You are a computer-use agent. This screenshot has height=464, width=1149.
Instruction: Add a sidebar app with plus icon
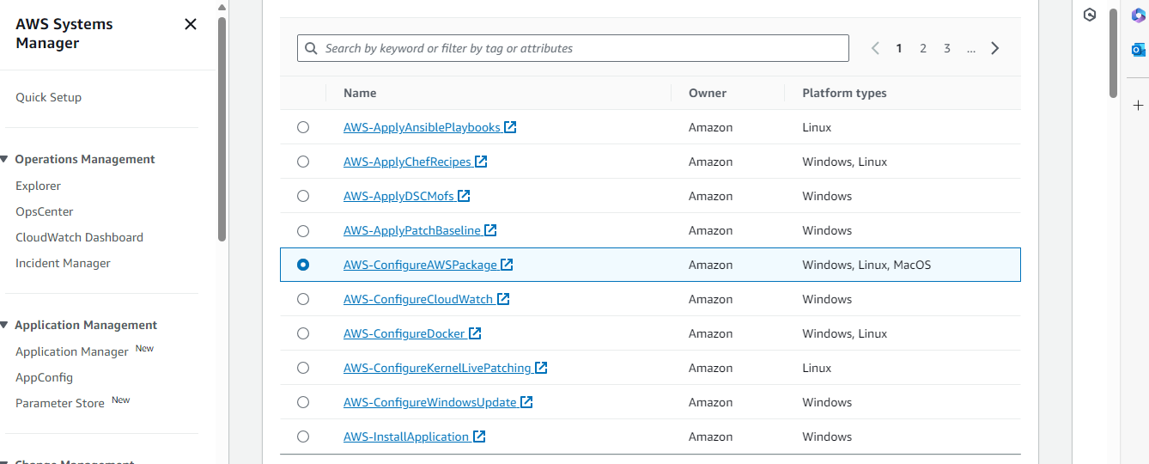tap(1139, 105)
